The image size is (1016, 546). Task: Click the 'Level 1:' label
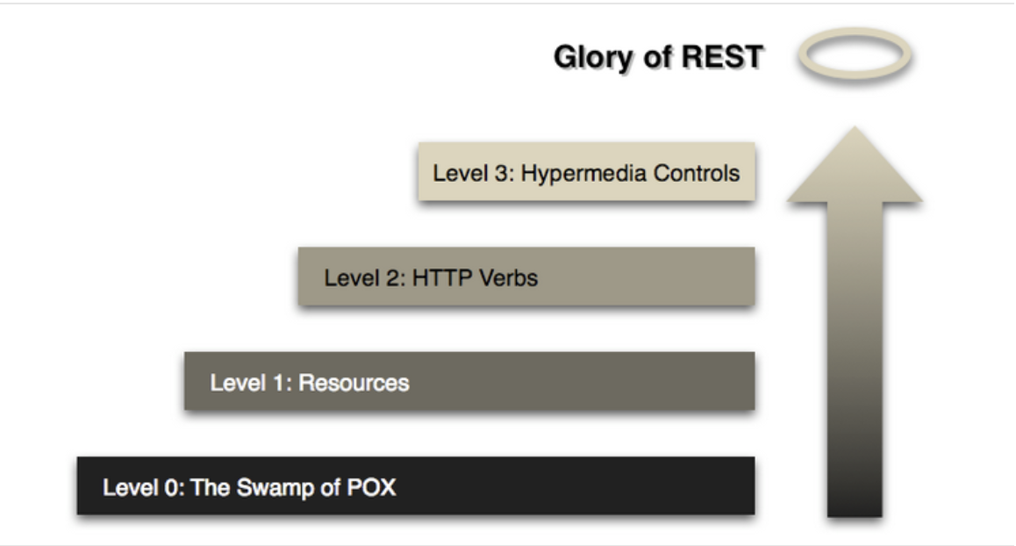point(251,383)
